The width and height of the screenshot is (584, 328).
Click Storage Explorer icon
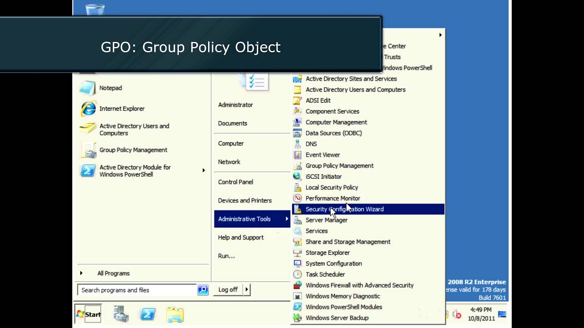(x=297, y=252)
